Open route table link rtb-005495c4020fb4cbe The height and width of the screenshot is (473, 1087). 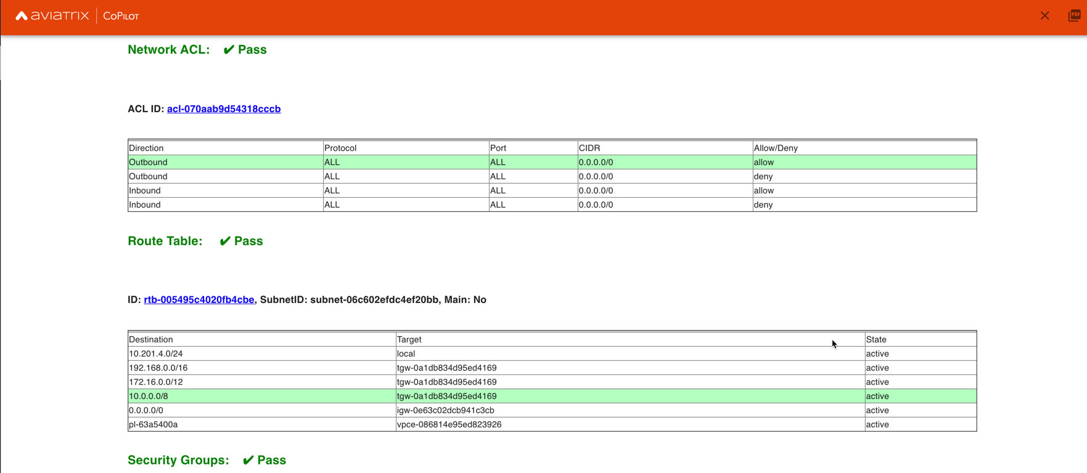[199, 300]
